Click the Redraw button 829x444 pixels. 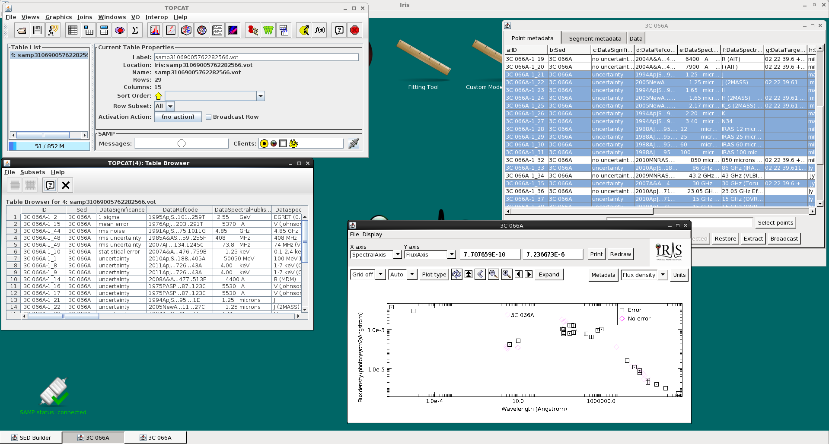[x=620, y=254]
